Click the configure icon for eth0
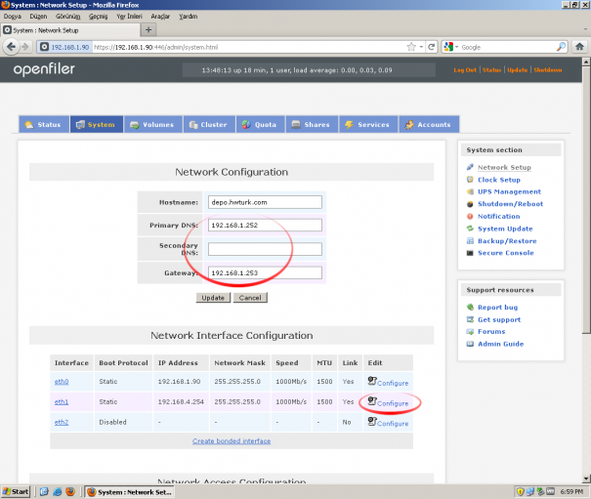591x499 pixels. click(x=372, y=381)
